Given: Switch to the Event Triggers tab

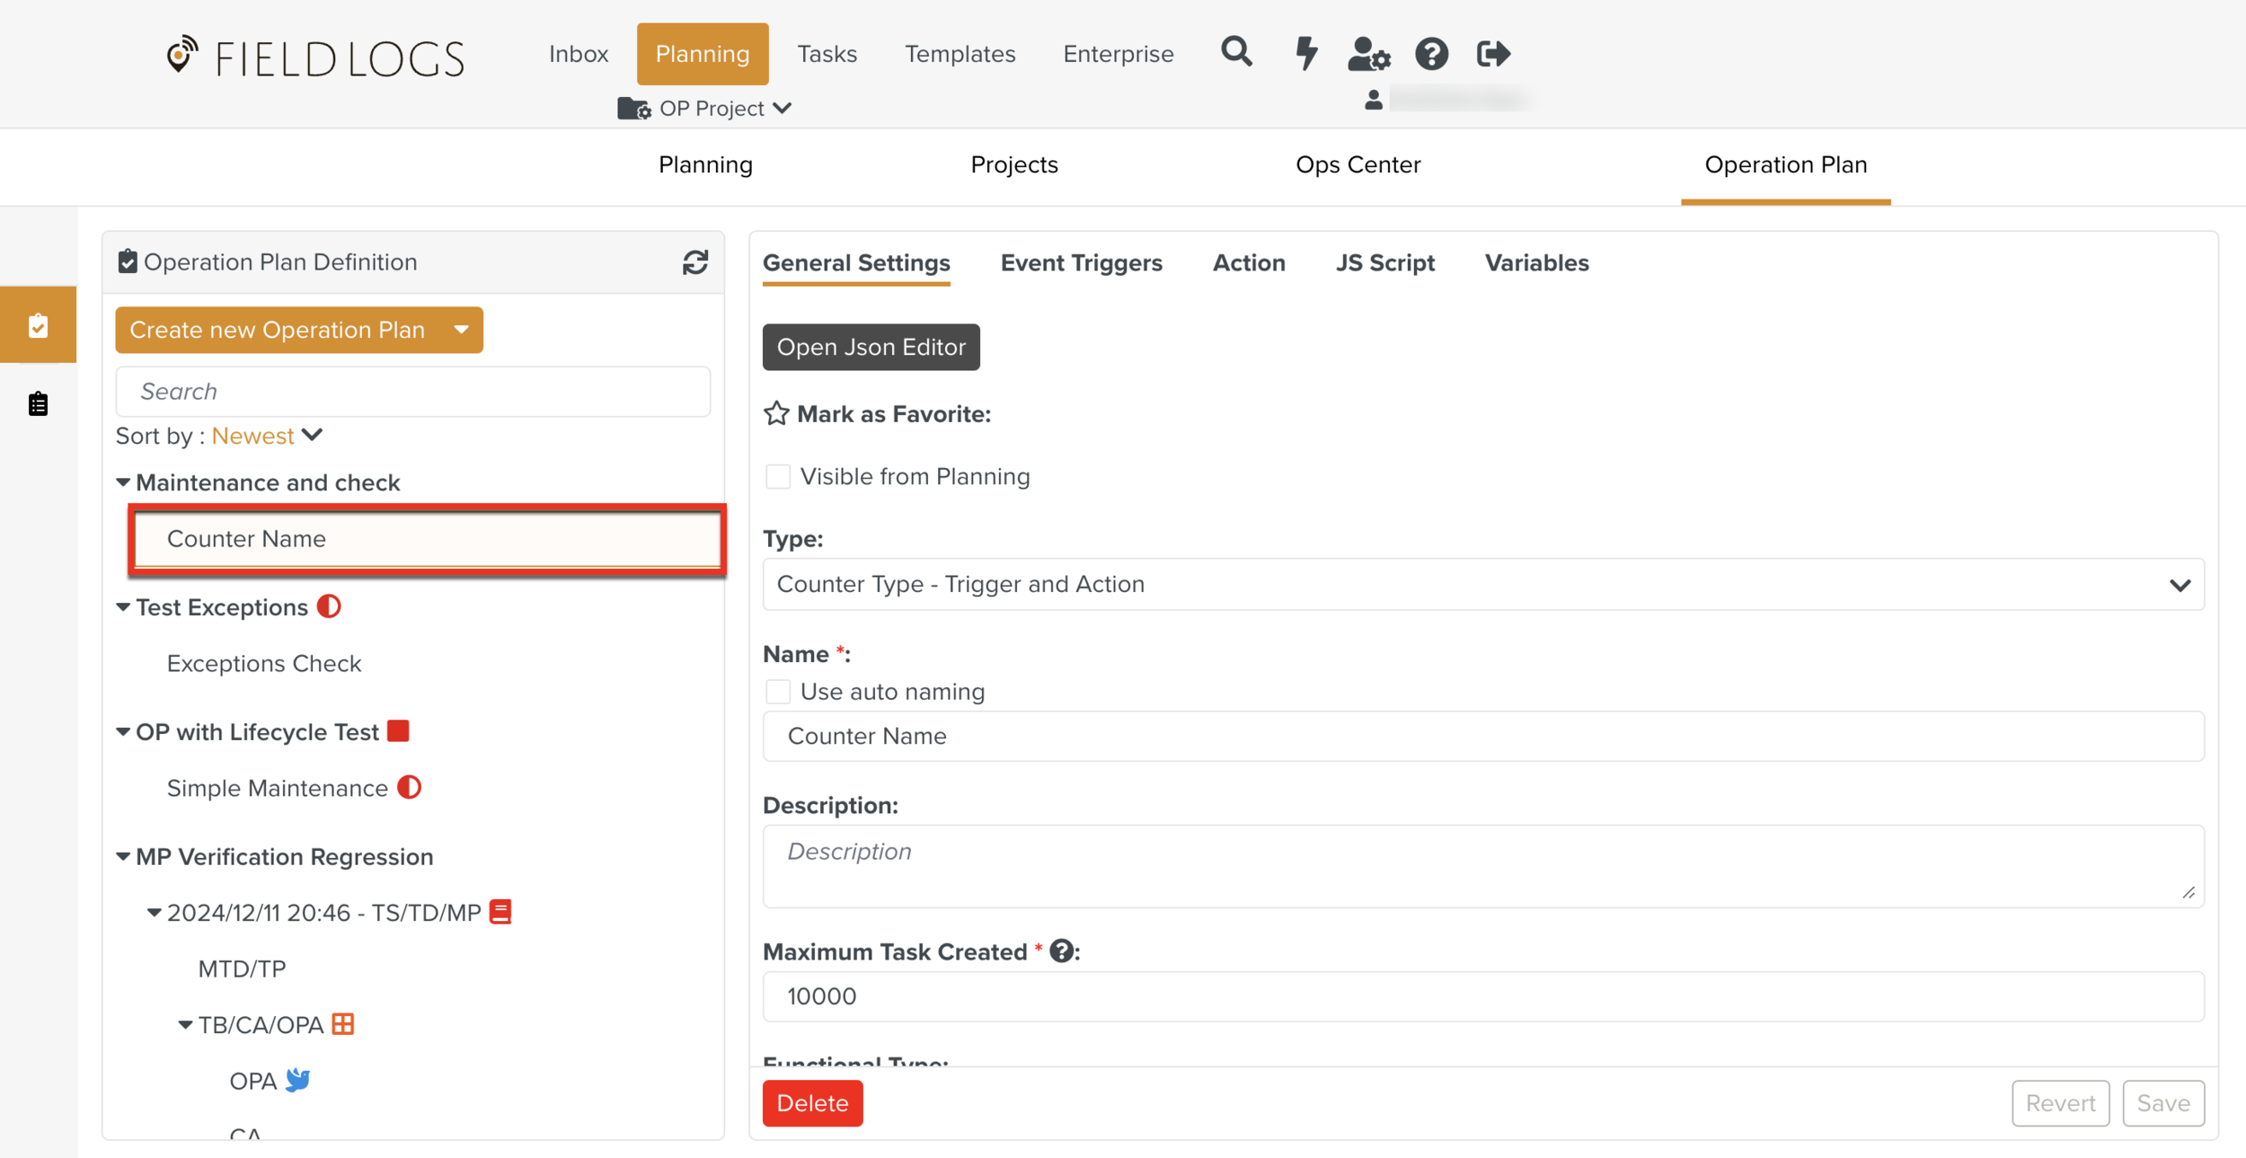Looking at the screenshot, I should [x=1081, y=263].
